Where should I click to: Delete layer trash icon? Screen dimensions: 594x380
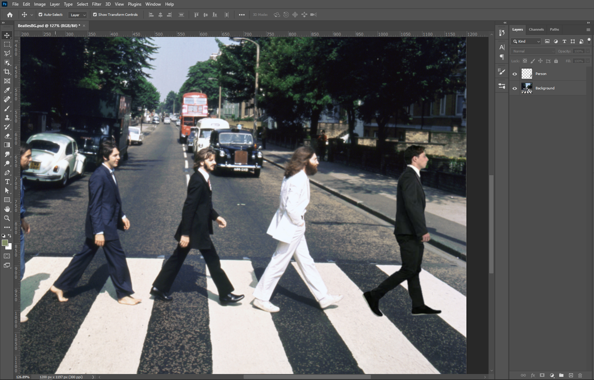(x=580, y=375)
